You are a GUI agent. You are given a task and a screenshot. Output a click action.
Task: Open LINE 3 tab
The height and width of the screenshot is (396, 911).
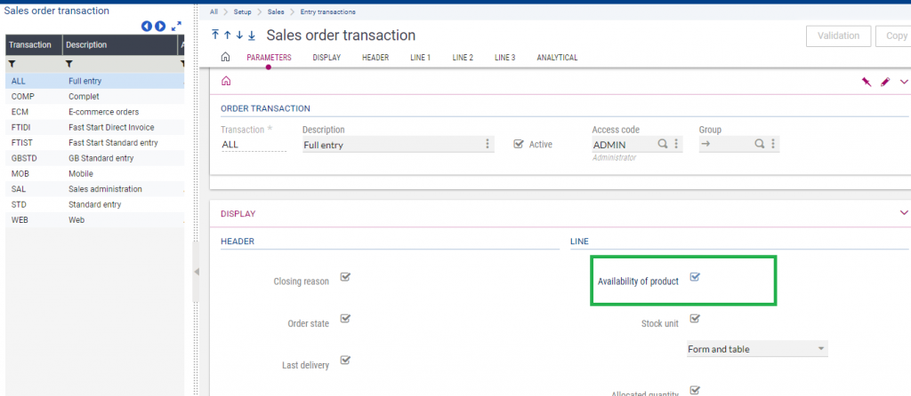click(x=505, y=58)
